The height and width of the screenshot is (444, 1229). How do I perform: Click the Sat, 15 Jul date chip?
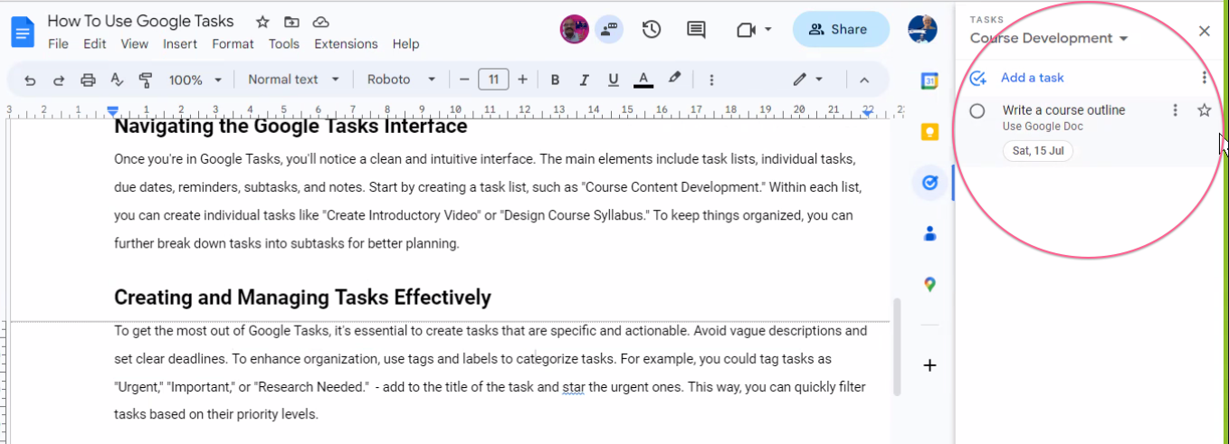point(1037,150)
